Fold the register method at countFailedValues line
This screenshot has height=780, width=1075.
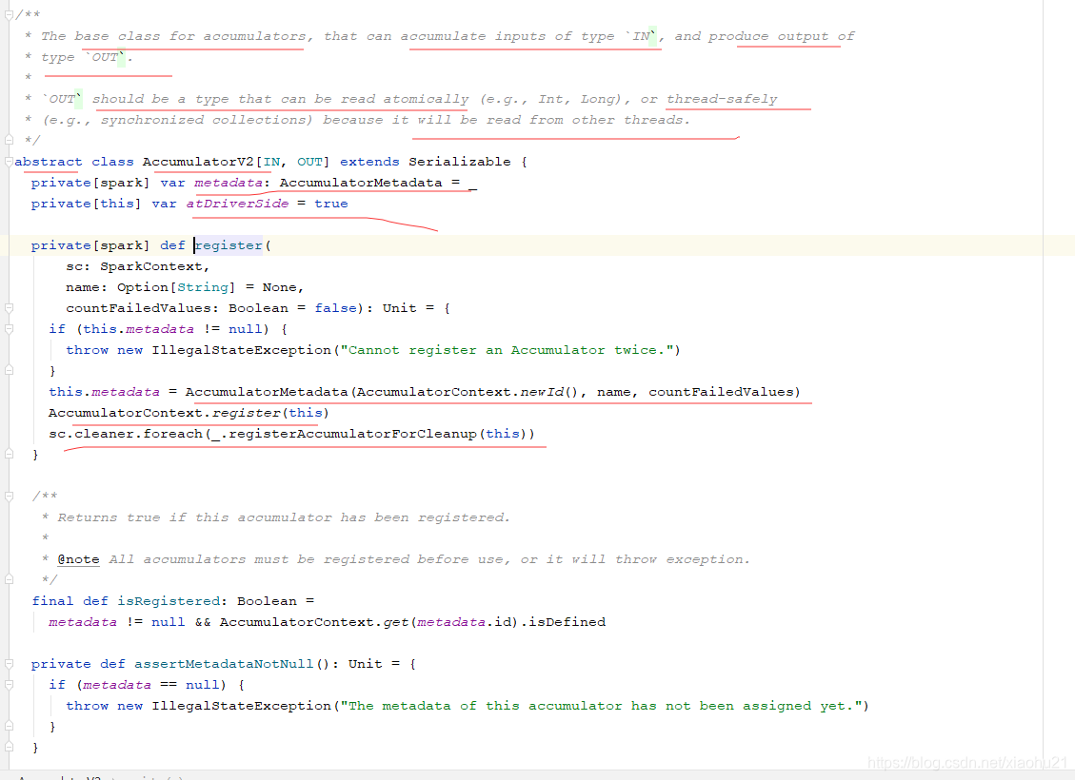pos(9,308)
